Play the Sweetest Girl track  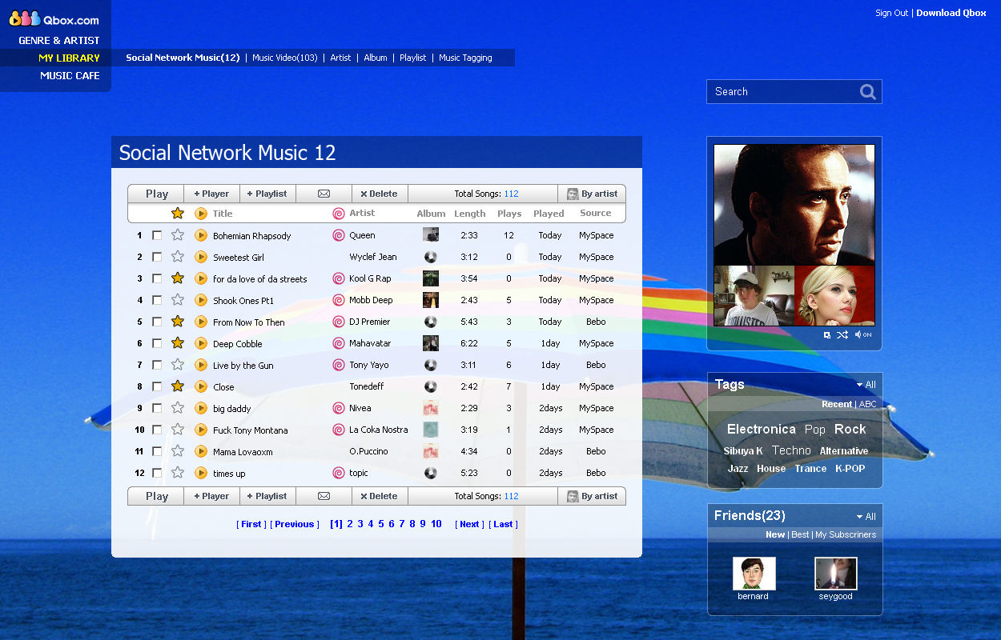click(x=201, y=257)
